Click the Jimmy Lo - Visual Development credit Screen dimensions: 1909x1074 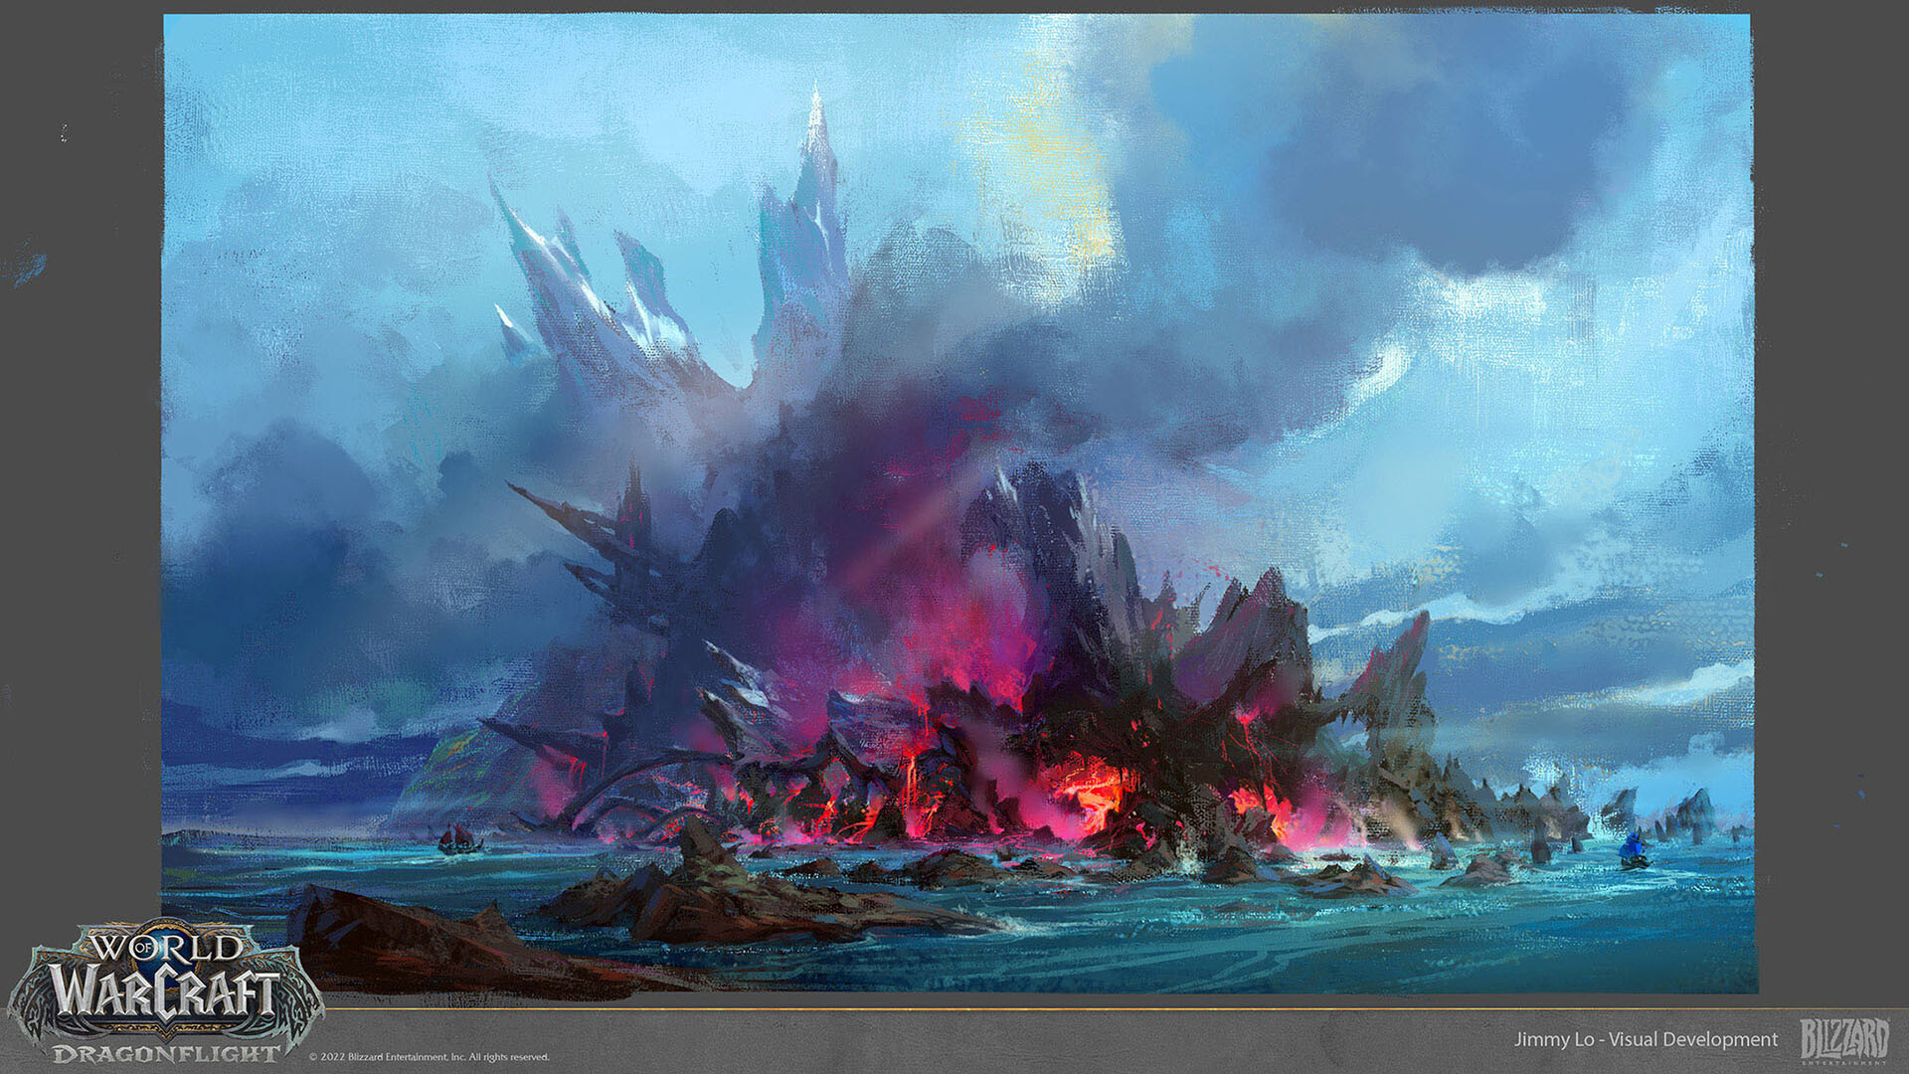point(1646,1039)
